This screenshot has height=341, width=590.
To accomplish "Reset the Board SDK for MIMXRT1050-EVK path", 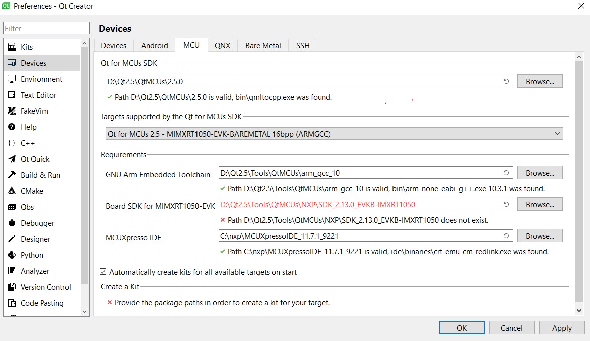I will pos(506,204).
